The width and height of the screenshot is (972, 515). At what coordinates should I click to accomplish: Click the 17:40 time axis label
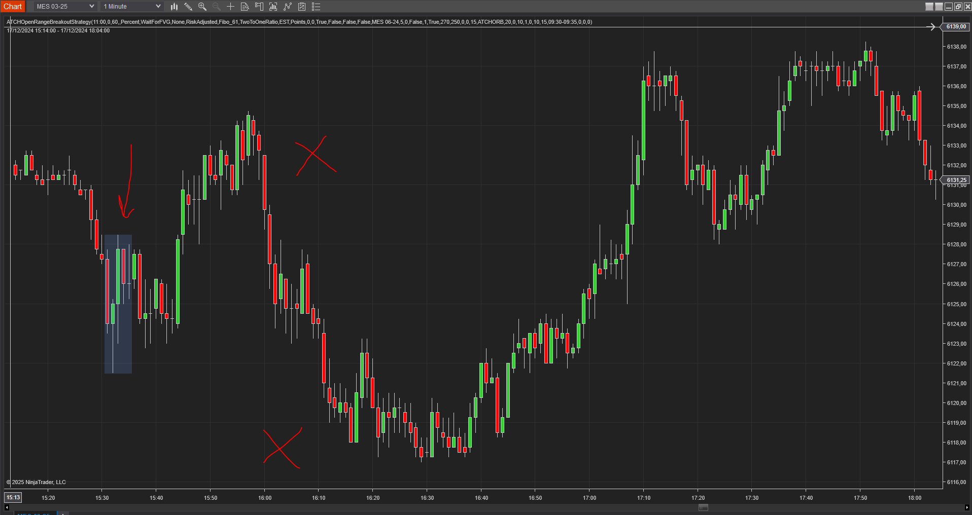point(806,498)
